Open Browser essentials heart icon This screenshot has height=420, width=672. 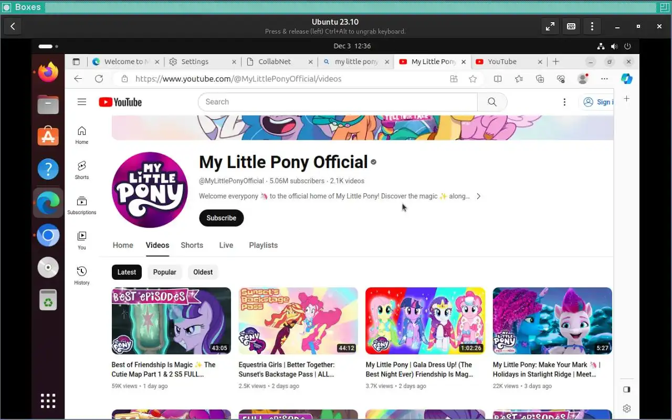click(x=561, y=79)
